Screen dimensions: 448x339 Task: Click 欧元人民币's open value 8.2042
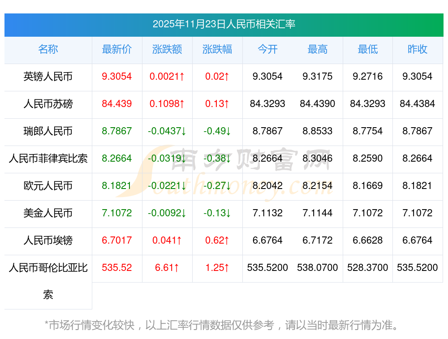pyautogui.click(x=267, y=186)
